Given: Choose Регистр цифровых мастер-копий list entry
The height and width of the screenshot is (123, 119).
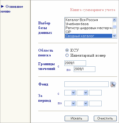Looking at the screenshot, I should point(89,28).
